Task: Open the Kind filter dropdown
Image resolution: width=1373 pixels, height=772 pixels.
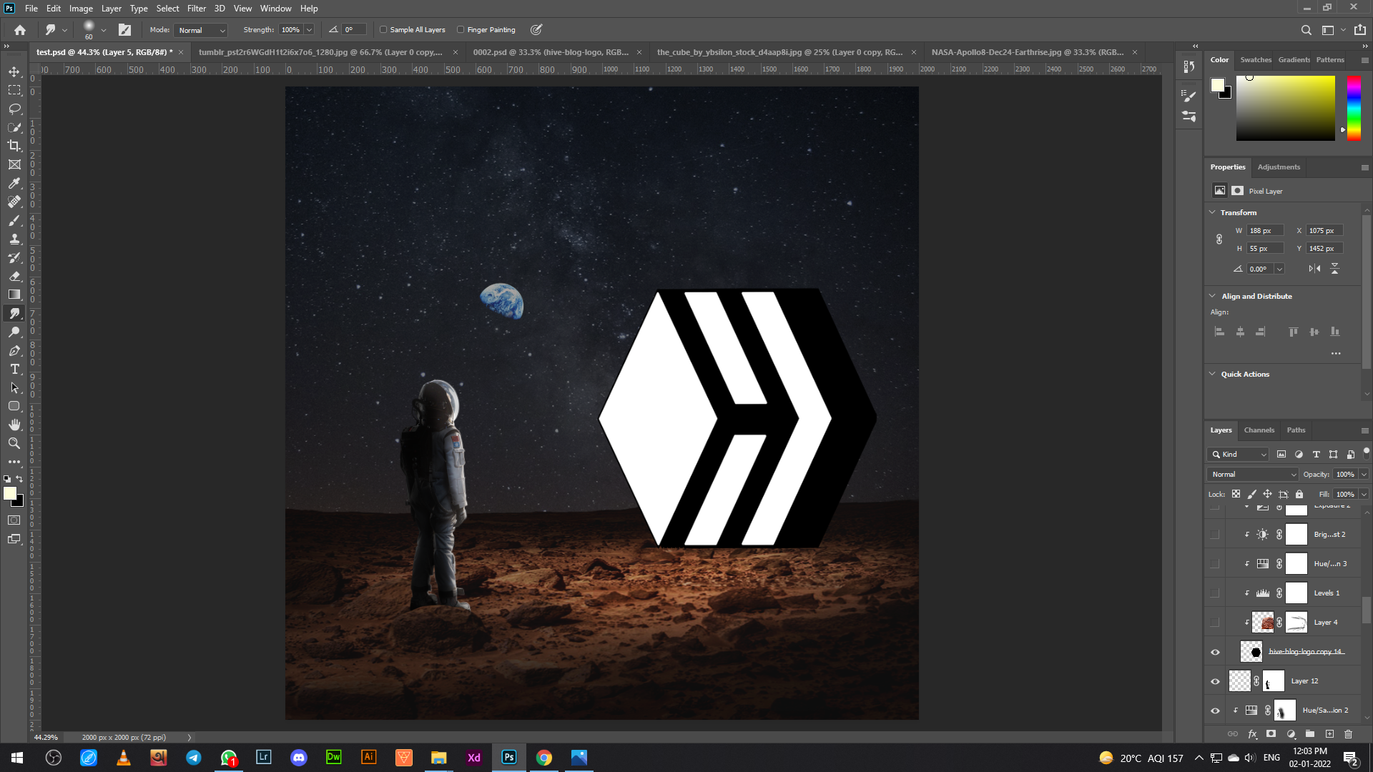Action: pos(1239,455)
